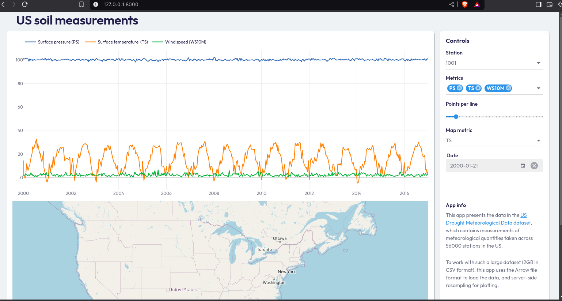This screenshot has width=562, height=301.
Task: Expand the Map metric dropdown showing TS
Action: 494,140
